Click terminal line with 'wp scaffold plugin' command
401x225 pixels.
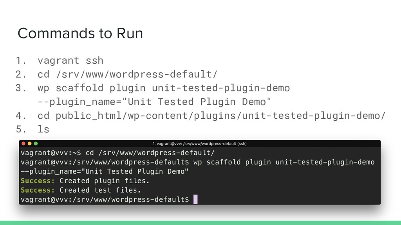click(x=198, y=162)
